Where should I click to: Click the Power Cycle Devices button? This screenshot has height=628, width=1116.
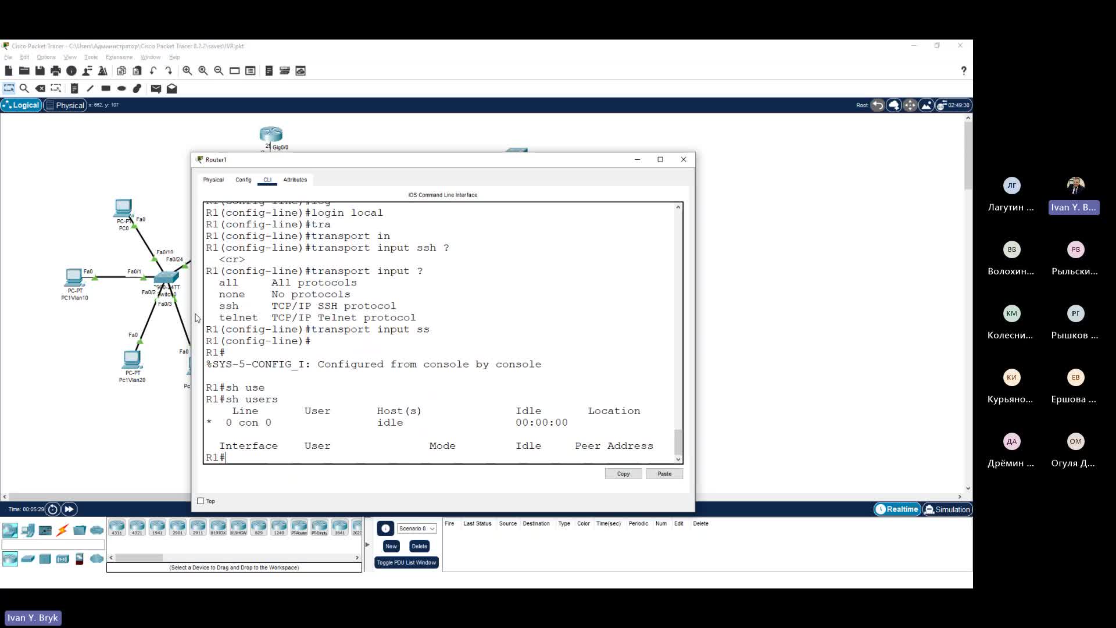(53, 509)
